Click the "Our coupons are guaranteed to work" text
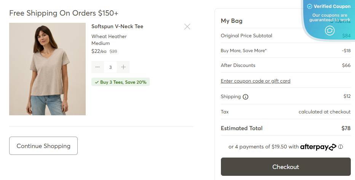The height and width of the screenshot is (180, 355). pyautogui.click(x=329, y=18)
